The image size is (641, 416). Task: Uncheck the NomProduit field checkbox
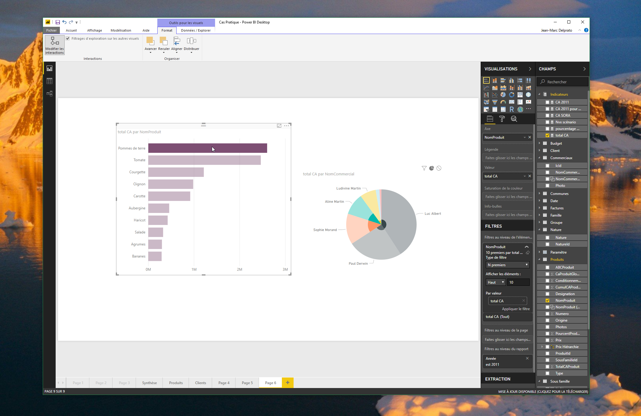pos(547,300)
